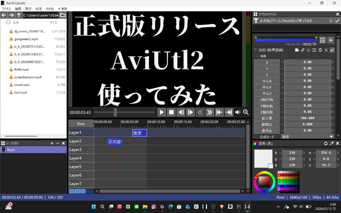The height and width of the screenshot is (213, 341).
Task: Start playback with the play button
Action: [x=162, y=112]
